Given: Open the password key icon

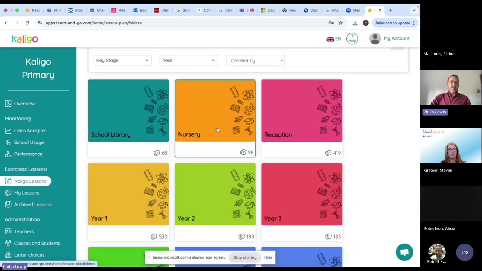Looking at the screenshot, I should 331,23.
